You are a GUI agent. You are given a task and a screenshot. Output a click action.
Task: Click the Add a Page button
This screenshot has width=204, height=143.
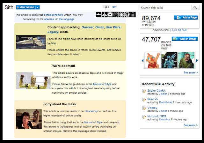point(186,18)
